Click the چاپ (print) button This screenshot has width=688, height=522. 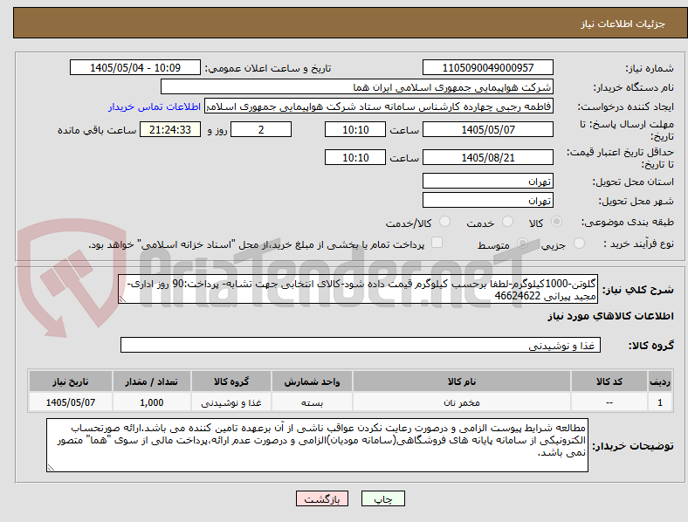point(382,498)
